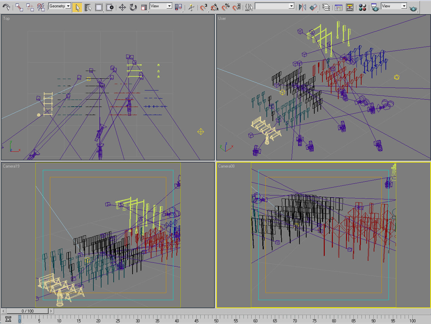Click the Unlink Selection icon
Viewport: 431px width, 324px height.
[30, 7]
